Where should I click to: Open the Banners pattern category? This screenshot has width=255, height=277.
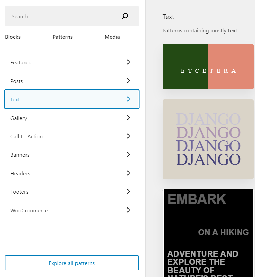[72, 155]
